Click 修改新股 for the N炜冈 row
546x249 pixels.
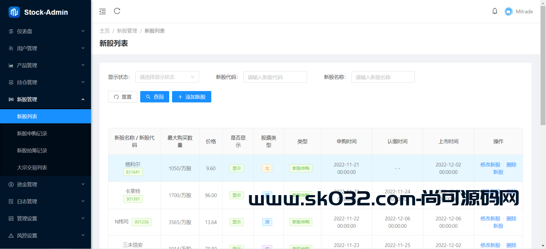point(490,218)
